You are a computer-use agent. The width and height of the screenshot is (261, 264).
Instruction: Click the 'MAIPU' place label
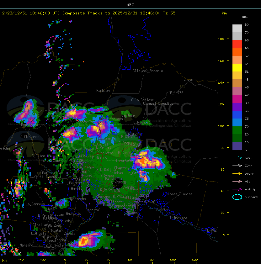(x=87, y=172)
